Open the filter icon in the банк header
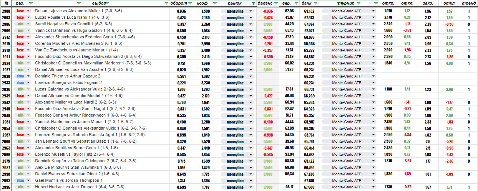The width and height of the screenshot is (478, 191). click(316, 3)
